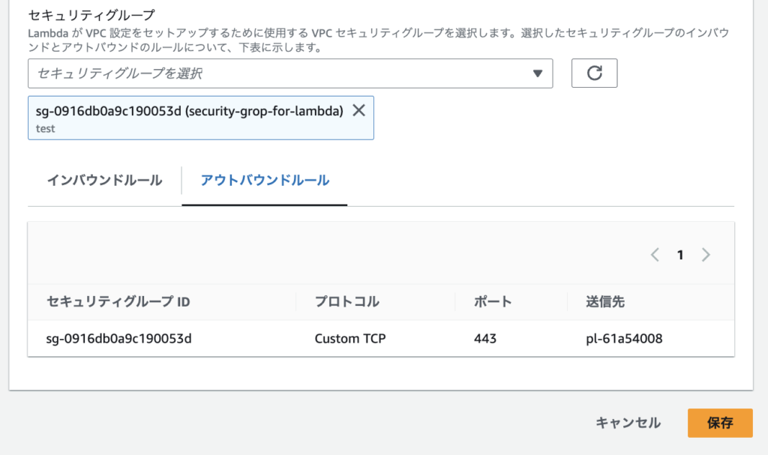Expand the security group dropdown arrow

click(x=537, y=73)
